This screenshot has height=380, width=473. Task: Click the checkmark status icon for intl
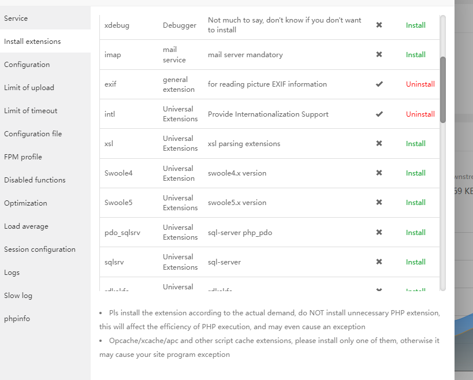pyautogui.click(x=379, y=114)
